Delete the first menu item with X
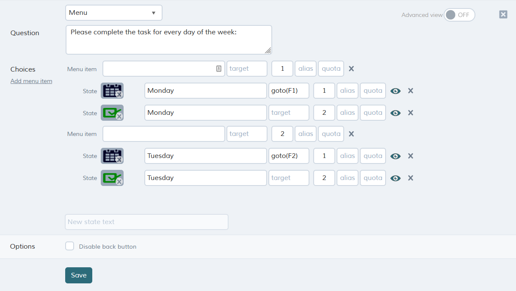This screenshot has width=516, height=291. 351,69
